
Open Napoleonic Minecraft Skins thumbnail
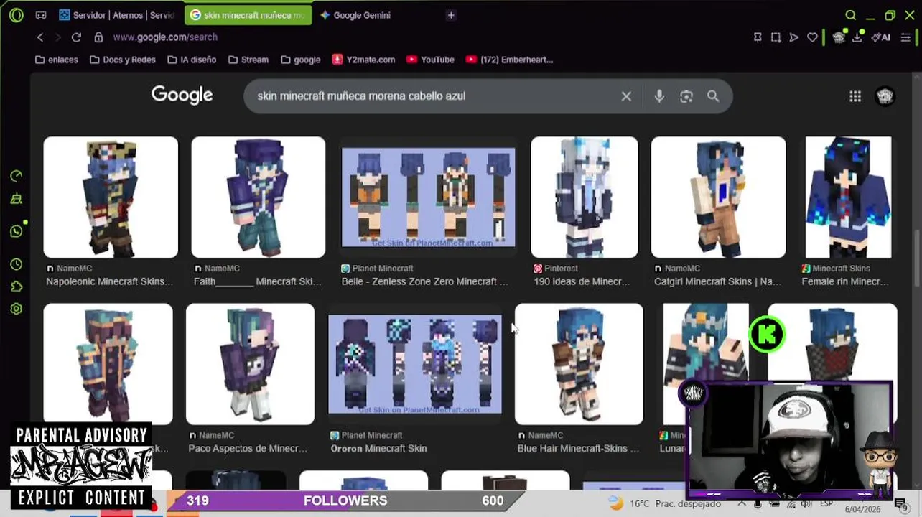tap(111, 197)
